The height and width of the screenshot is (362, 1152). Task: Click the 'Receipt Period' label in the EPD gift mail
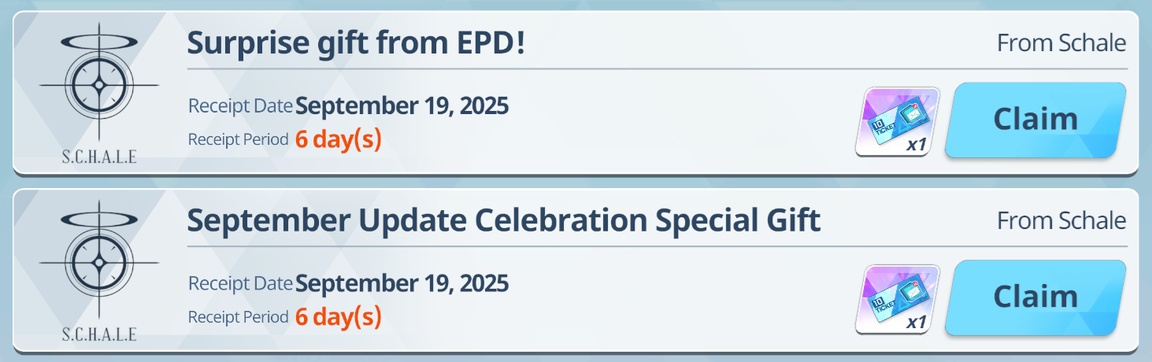(239, 140)
